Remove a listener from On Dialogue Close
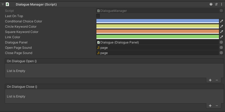The width and height of the screenshot is (225, 112). coord(217,106)
